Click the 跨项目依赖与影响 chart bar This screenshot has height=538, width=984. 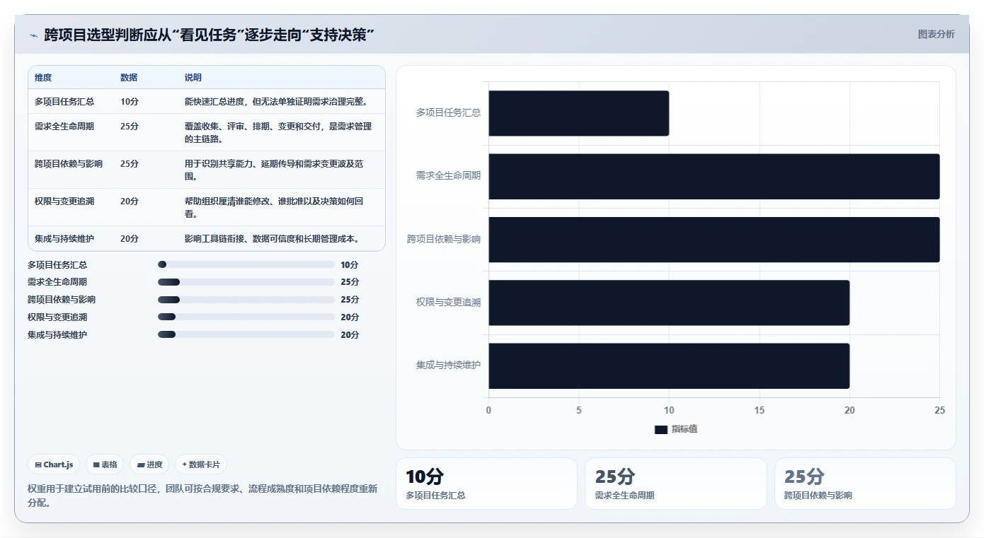[x=714, y=240]
